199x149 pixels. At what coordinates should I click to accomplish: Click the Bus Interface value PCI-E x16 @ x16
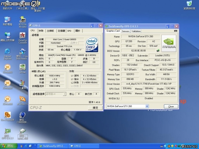coord(162,60)
